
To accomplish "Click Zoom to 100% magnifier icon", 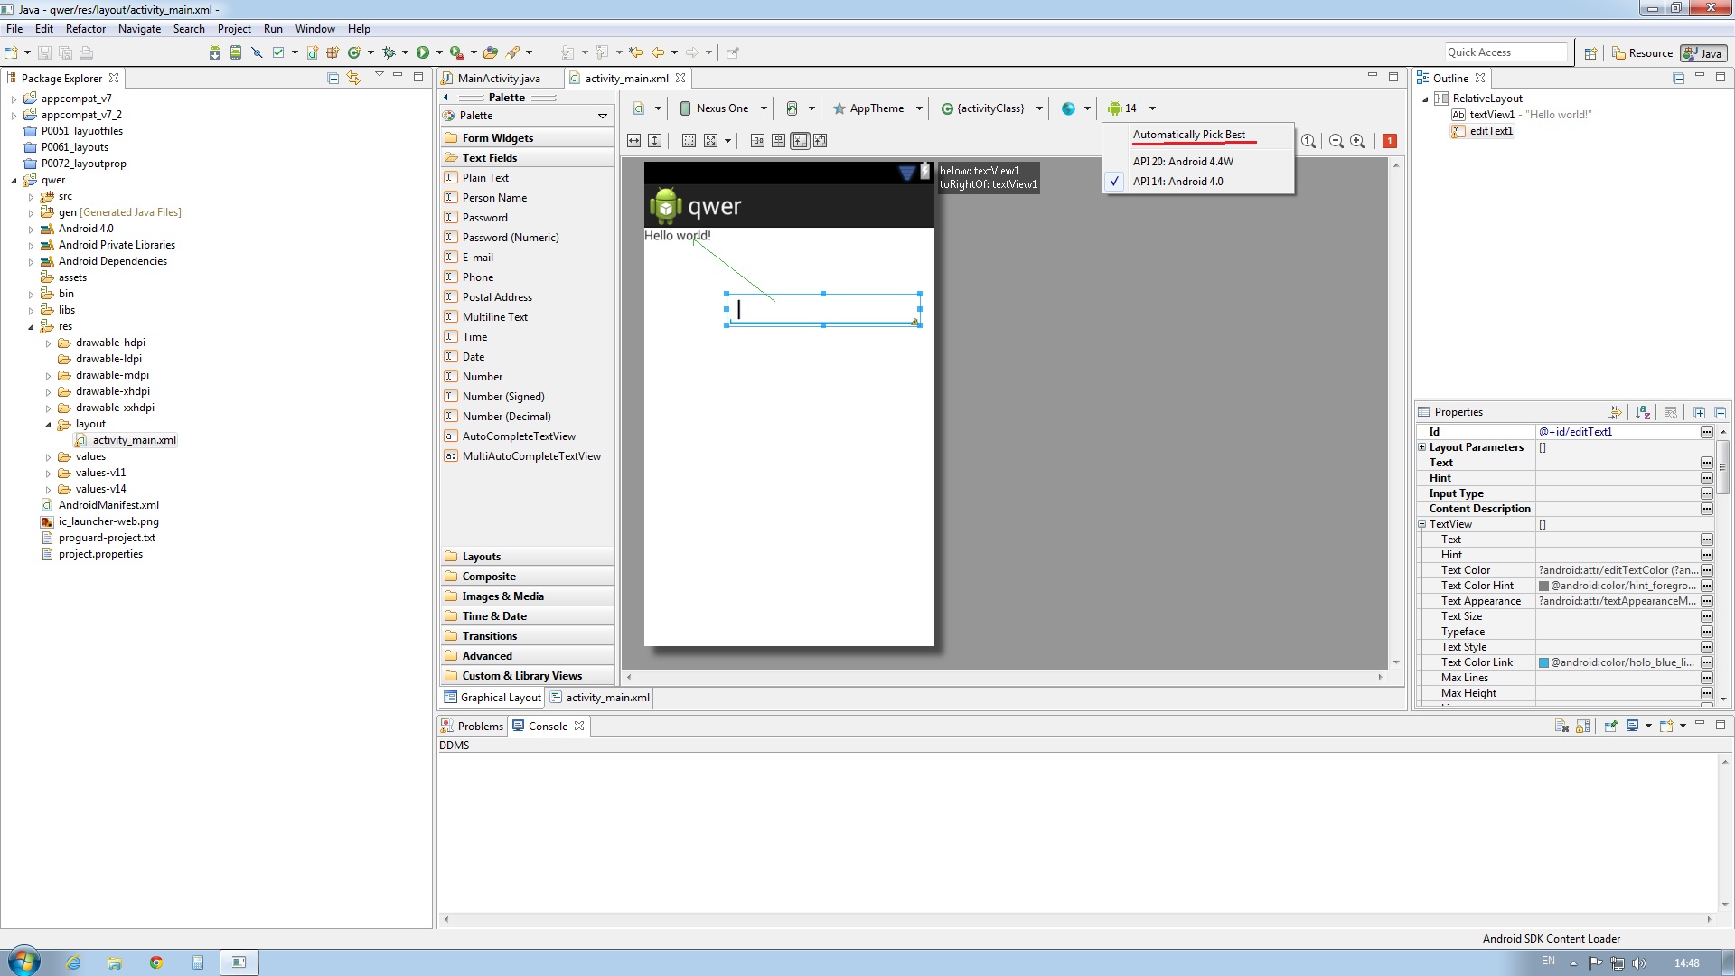I will pyautogui.click(x=1308, y=141).
